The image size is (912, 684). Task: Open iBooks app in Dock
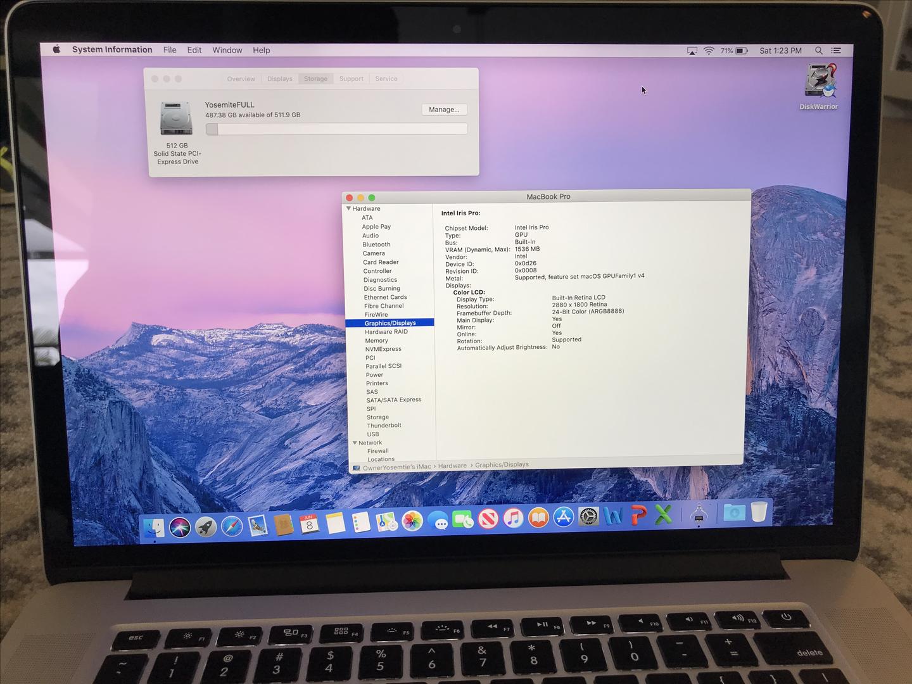coord(538,518)
